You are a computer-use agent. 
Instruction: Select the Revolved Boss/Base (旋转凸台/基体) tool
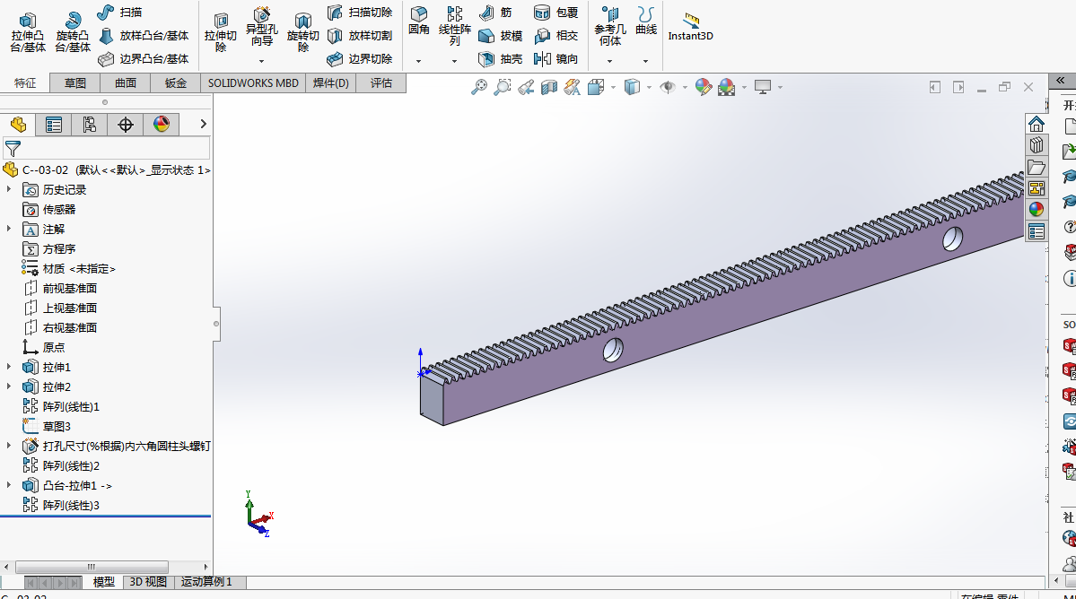click(x=73, y=31)
